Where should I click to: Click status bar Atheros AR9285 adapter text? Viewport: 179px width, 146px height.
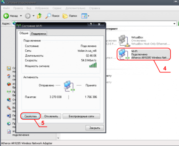[27, 143]
